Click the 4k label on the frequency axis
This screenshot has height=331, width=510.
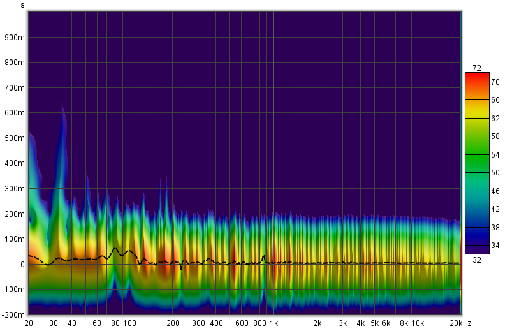tap(361, 323)
